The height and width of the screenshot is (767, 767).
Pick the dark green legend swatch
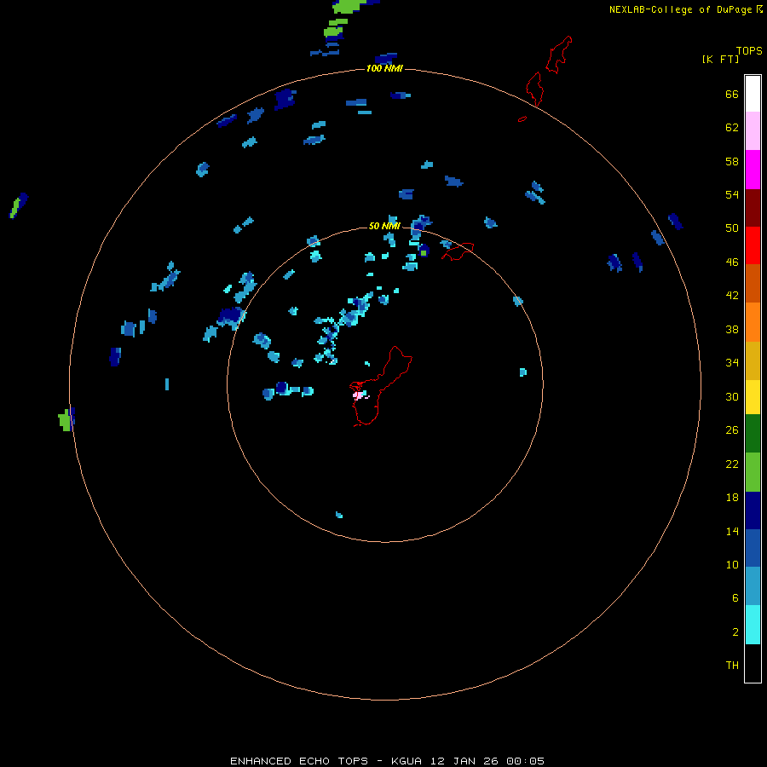coord(753,434)
